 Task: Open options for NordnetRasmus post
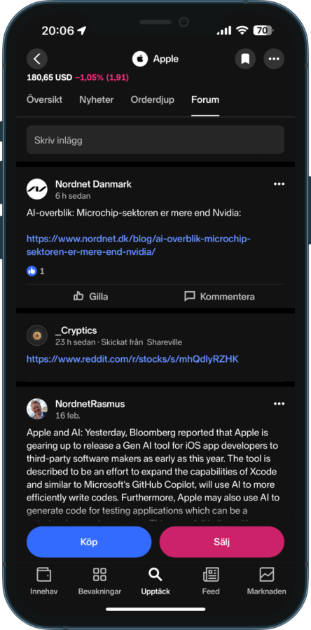[x=279, y=404]
